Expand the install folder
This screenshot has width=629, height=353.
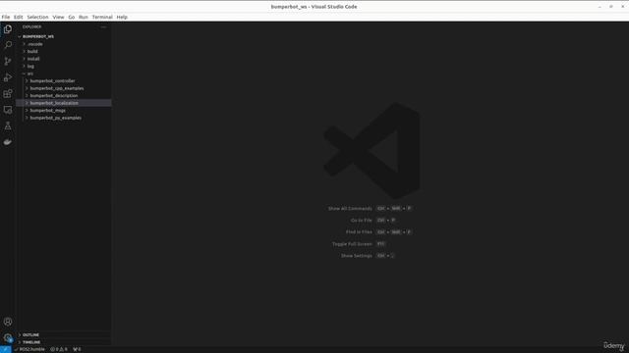63,59
